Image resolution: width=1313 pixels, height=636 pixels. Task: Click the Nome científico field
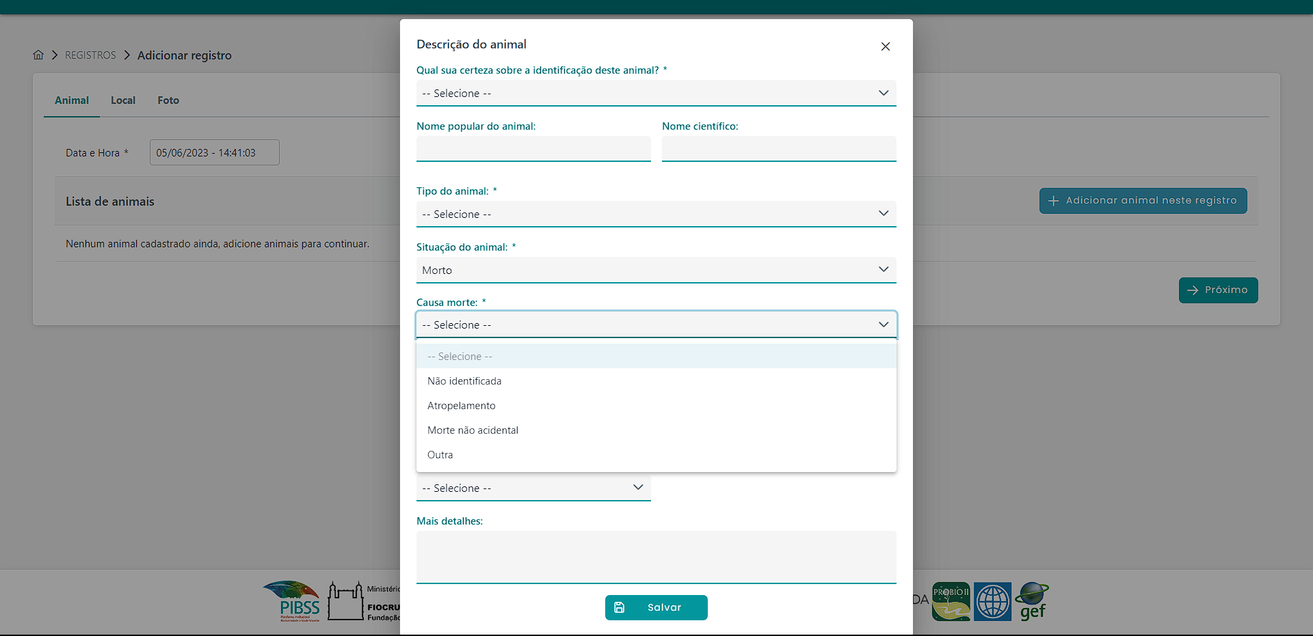[x=779, y=149]
